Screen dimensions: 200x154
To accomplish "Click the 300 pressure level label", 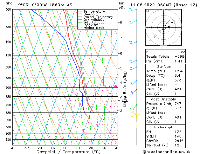I will 9,10.
